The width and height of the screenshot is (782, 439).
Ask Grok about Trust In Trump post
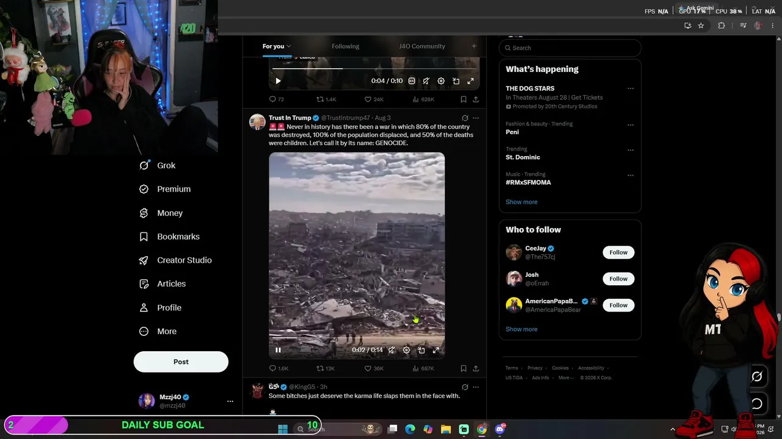pos(465,118)
